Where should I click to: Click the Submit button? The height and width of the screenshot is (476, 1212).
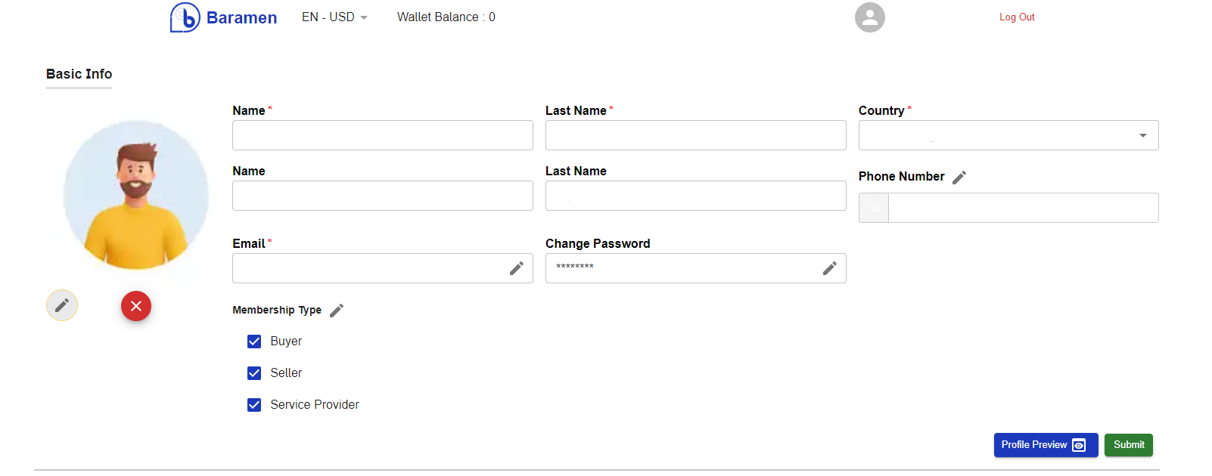pyautogui.click(x=1128, y=445)
